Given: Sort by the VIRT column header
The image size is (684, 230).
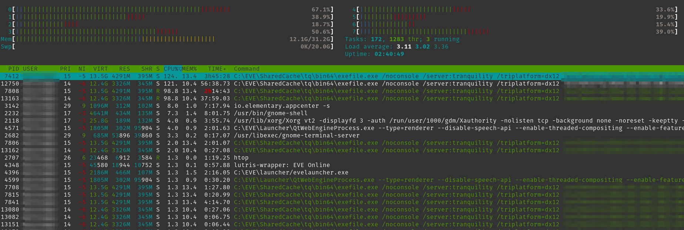Looking at the screenshot, I should (101, 69).
